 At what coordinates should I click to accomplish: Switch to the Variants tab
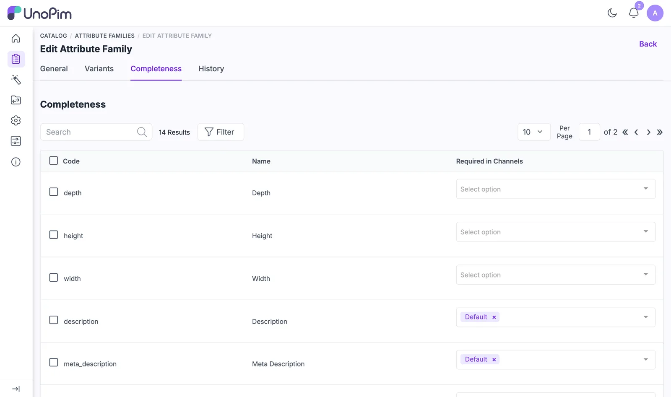(x=99, y=69)
